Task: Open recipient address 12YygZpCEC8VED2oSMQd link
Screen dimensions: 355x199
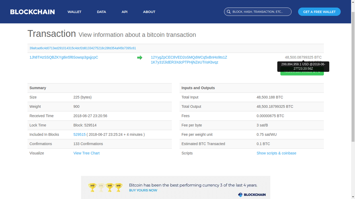Action: tap(189, 57)
